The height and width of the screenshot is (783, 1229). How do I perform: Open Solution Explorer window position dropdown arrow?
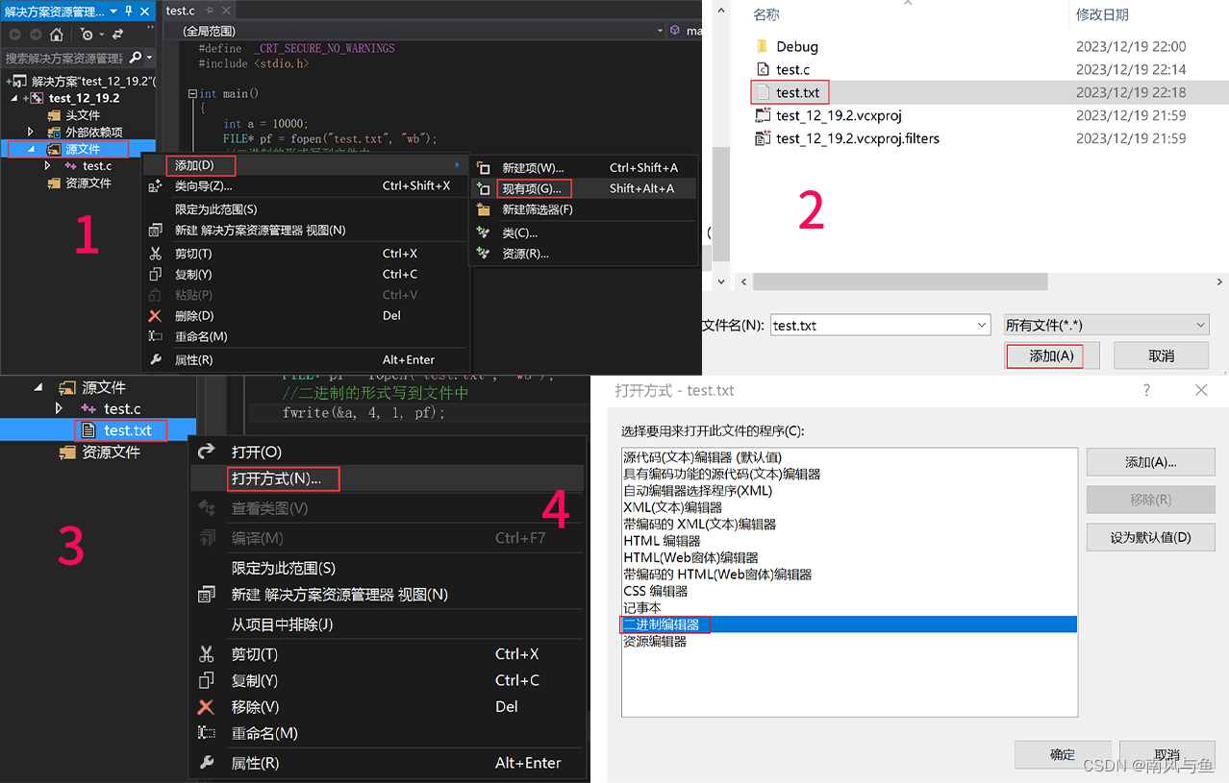coord(113,12)
